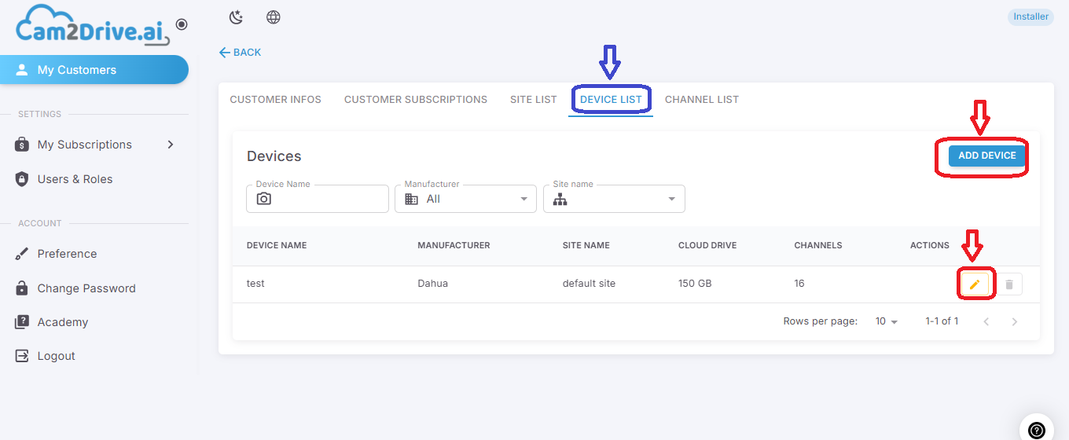Screen dimensions: 1069x440
Task: Open the Site name dropdown
Action: coord(614,199)
